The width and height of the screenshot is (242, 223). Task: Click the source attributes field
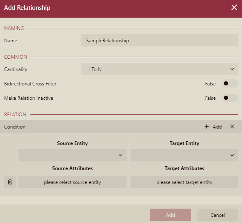pos(72,182)
